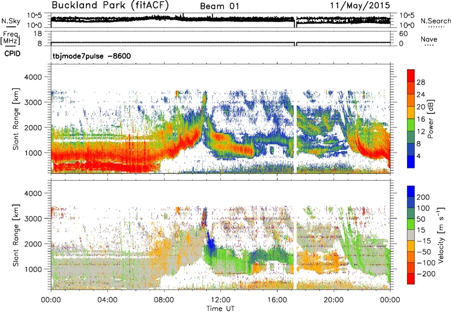Click the 'tbjmode7pulse -8600' text
Screen dimensions: 451x312
coord(92,56)
